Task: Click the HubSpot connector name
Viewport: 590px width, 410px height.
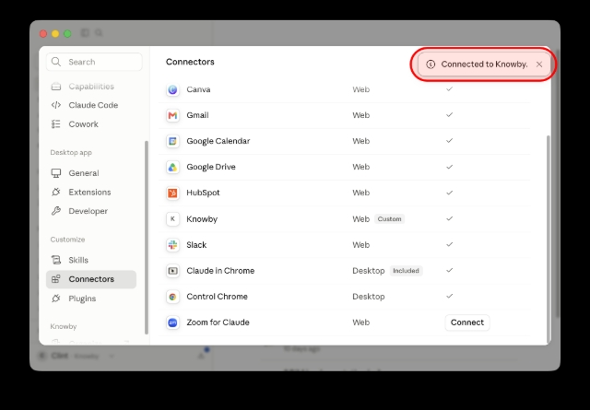Action: click(203, 193)
